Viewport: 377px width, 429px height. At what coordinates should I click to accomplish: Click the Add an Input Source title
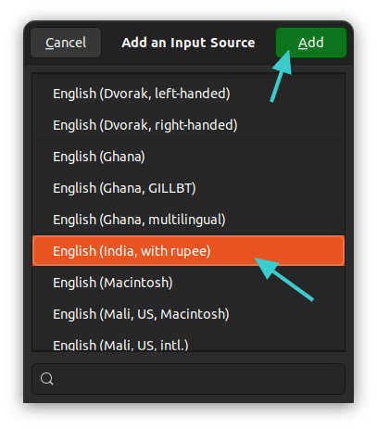[188, 43]
